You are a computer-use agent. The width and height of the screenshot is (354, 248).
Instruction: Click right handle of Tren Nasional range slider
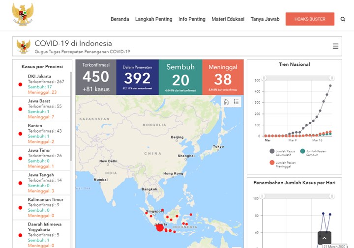tap(332, 78)
